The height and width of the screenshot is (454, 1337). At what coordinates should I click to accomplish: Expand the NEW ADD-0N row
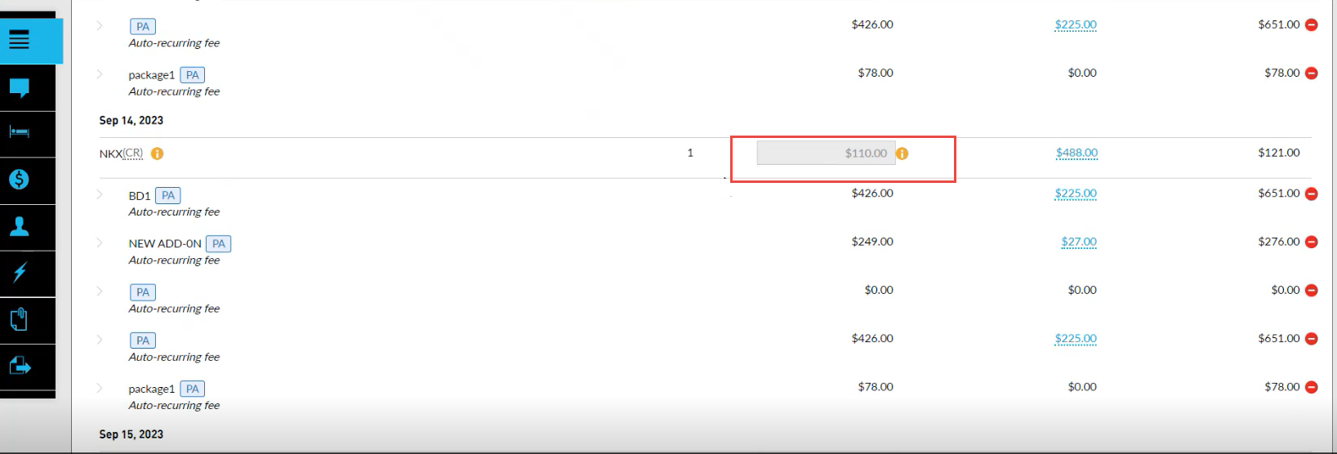pos(100,243)
